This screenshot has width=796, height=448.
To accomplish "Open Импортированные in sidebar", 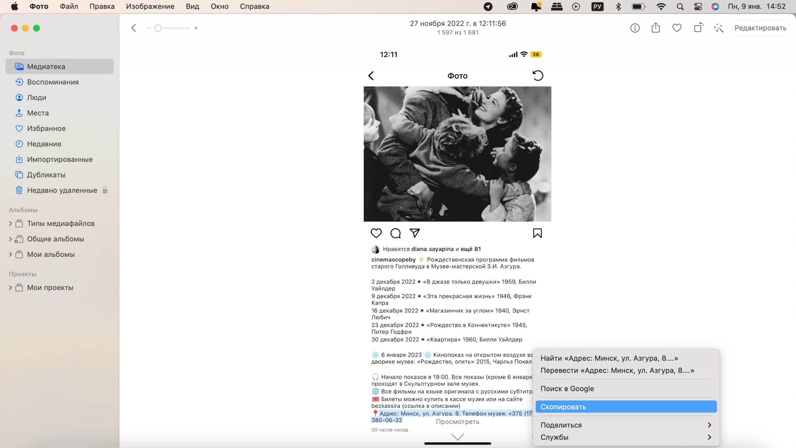I will 60,159.
